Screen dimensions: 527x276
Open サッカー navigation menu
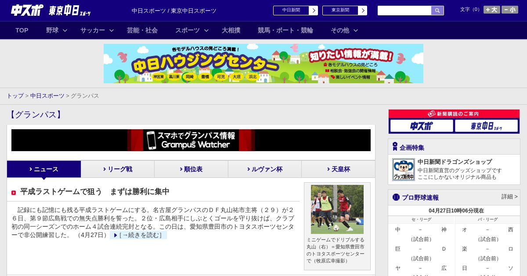(93, 30)
